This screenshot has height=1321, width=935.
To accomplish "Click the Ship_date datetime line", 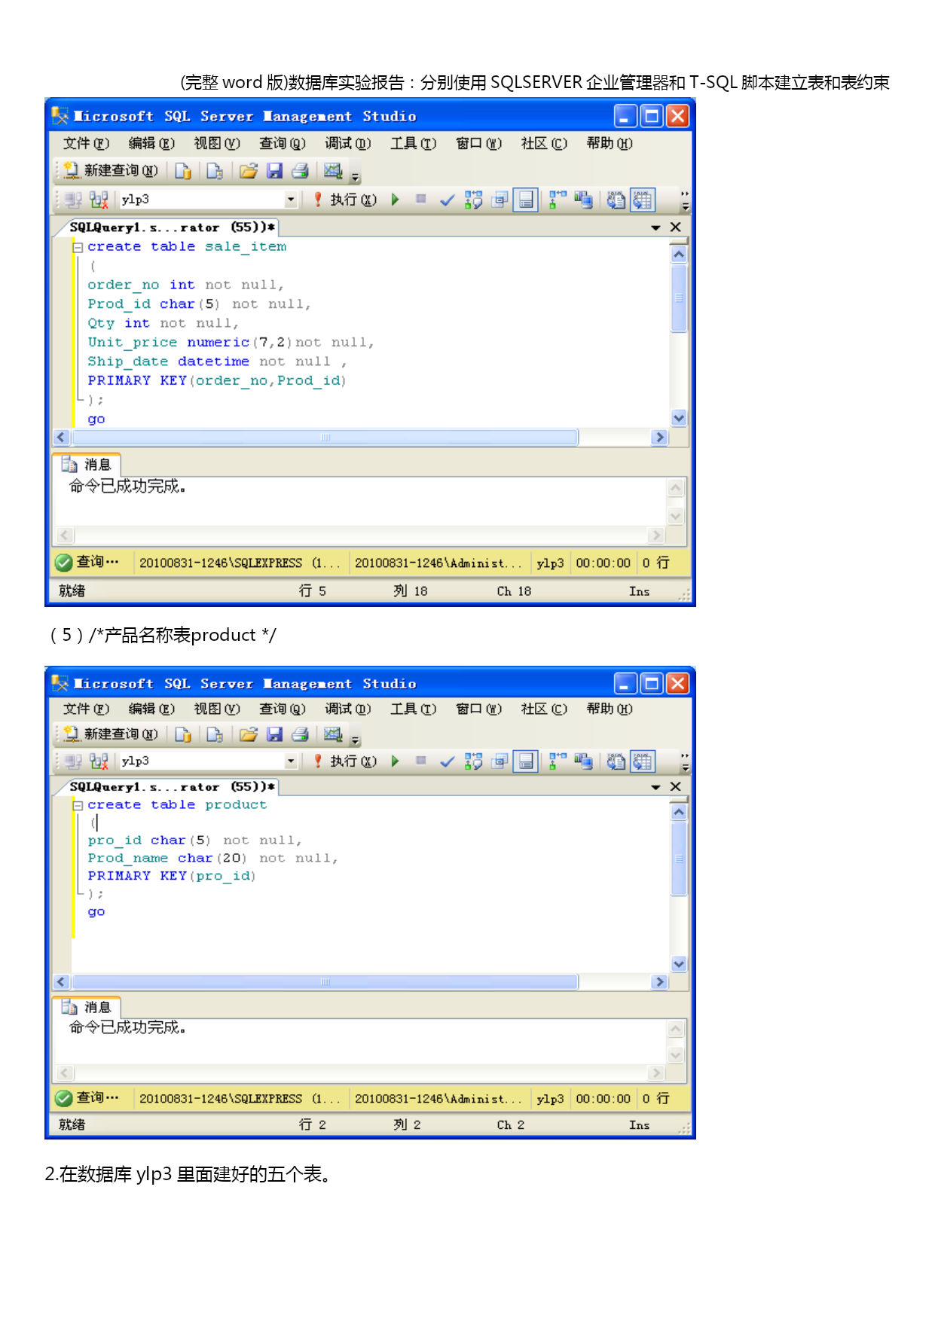I will (217, 362).
